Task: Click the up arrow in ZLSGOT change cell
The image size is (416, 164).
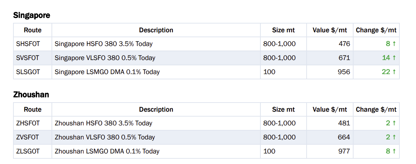Action: click(394, 151)
